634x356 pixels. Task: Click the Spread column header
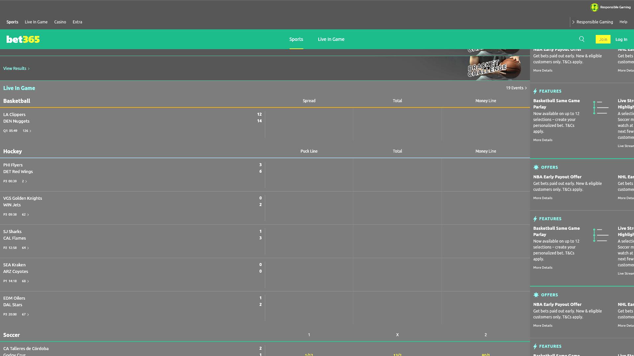[x=309, y=101]
